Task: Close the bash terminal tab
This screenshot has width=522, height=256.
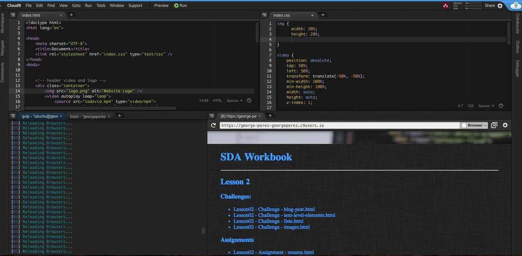Action: (108, 116)
